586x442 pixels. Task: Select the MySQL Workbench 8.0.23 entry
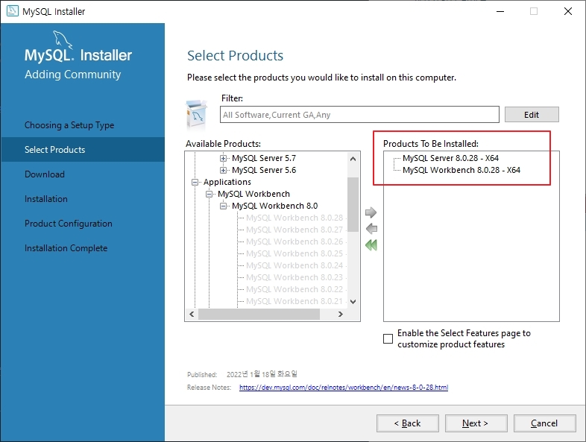294,277
